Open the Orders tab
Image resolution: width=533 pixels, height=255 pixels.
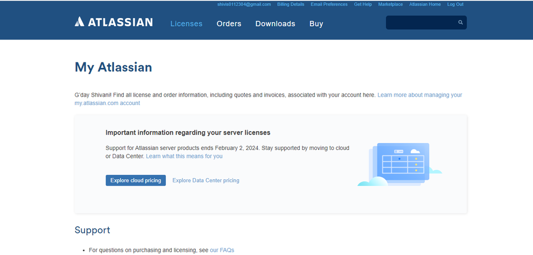[x=229, y=23]
